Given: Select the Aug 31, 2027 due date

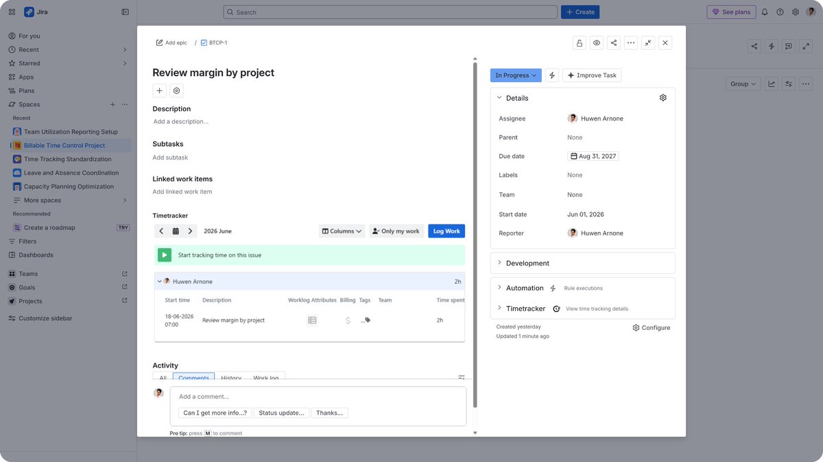Looking at the screenshot, I should click(x=593, y=156).
